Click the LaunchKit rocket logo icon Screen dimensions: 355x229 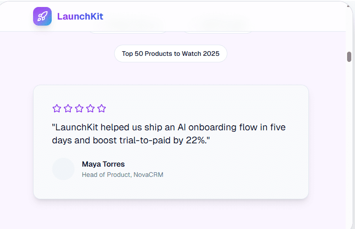(x=42, y=16)
